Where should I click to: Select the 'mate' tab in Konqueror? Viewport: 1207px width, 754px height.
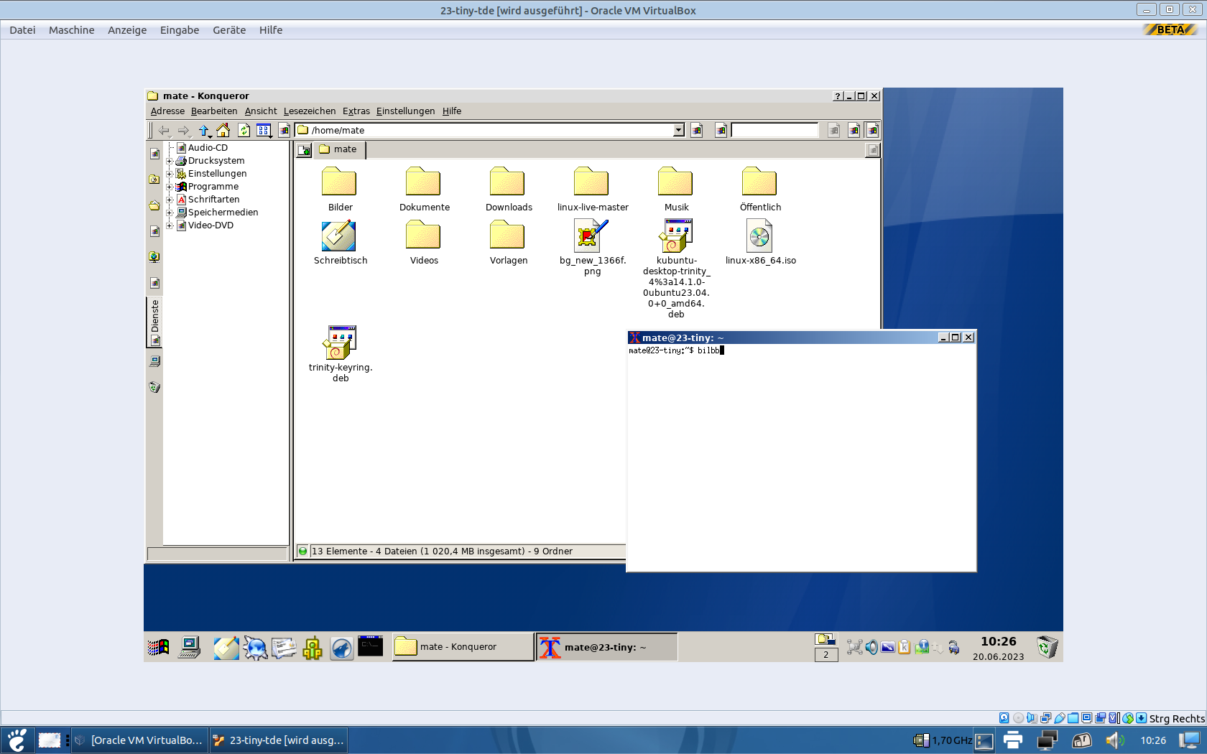click(x=338, y=149)
